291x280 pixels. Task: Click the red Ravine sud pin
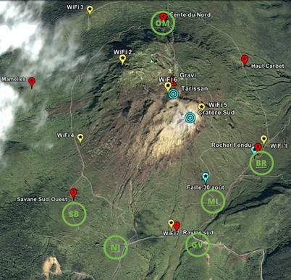(x=177, y=226)
